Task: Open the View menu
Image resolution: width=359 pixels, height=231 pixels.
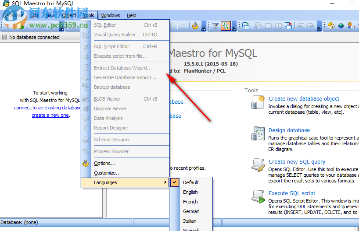Action: [50, 15]
